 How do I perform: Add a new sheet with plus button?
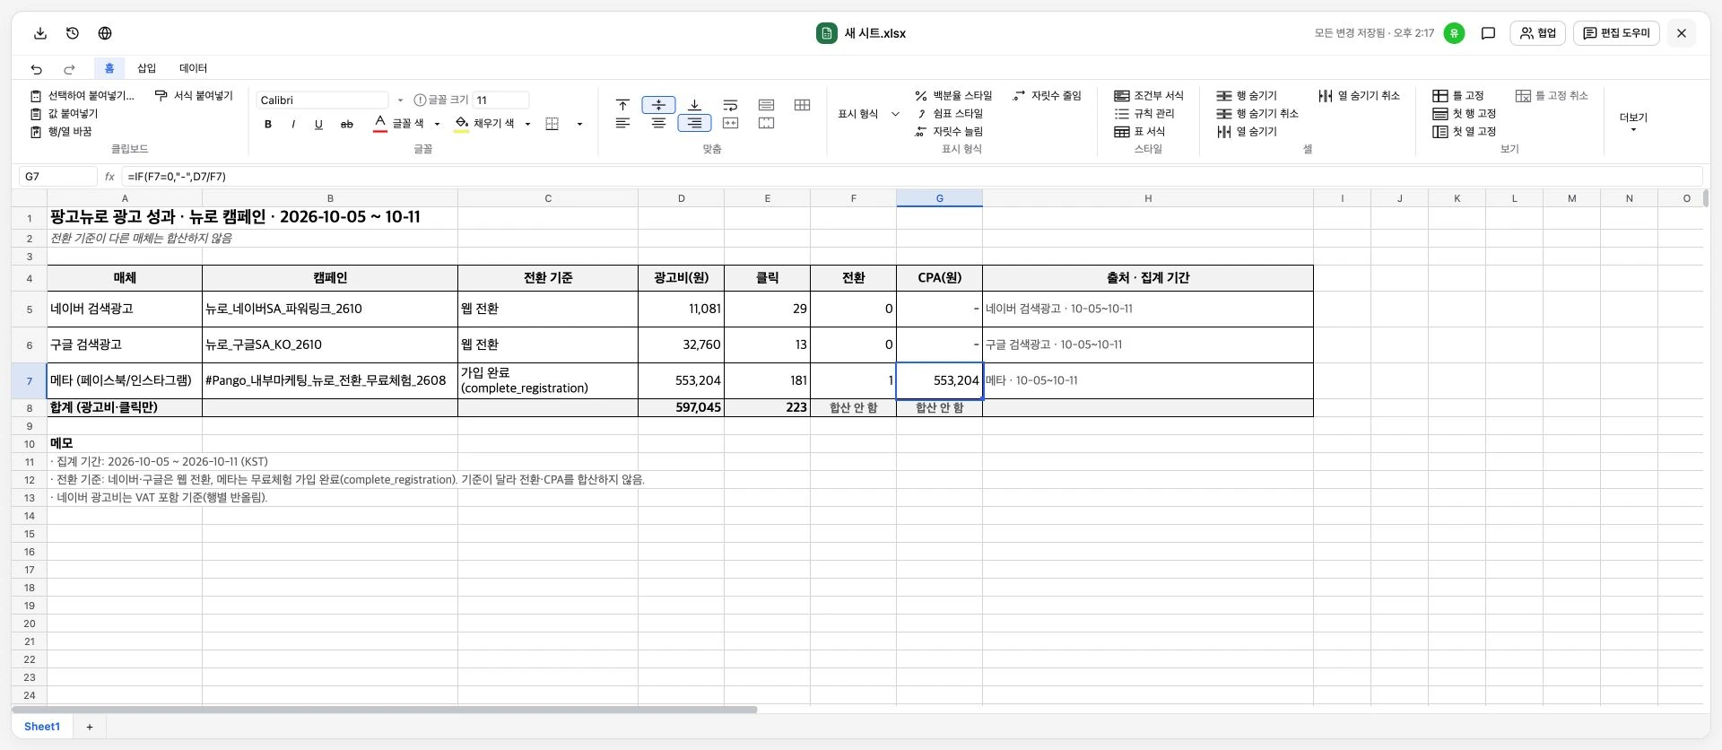pyautogui.click(x=90, y=727)
